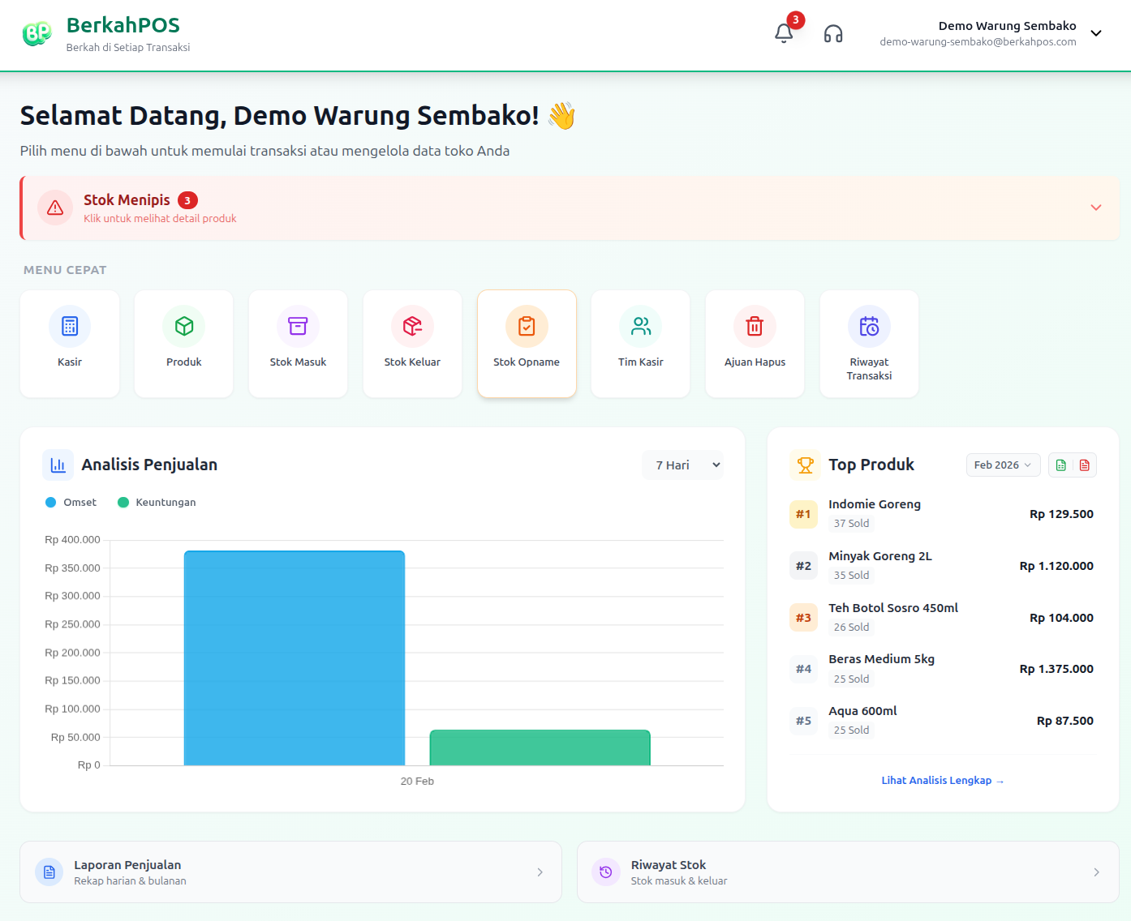Select the Produk quick menu label
This screenshot has height=921, width=1131.
click(x=184, y=362)
